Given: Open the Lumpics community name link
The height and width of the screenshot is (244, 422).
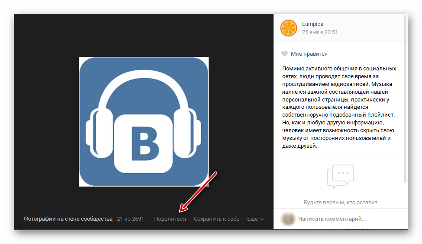Looking at the screenshot, I should click(x=312, y=24).
